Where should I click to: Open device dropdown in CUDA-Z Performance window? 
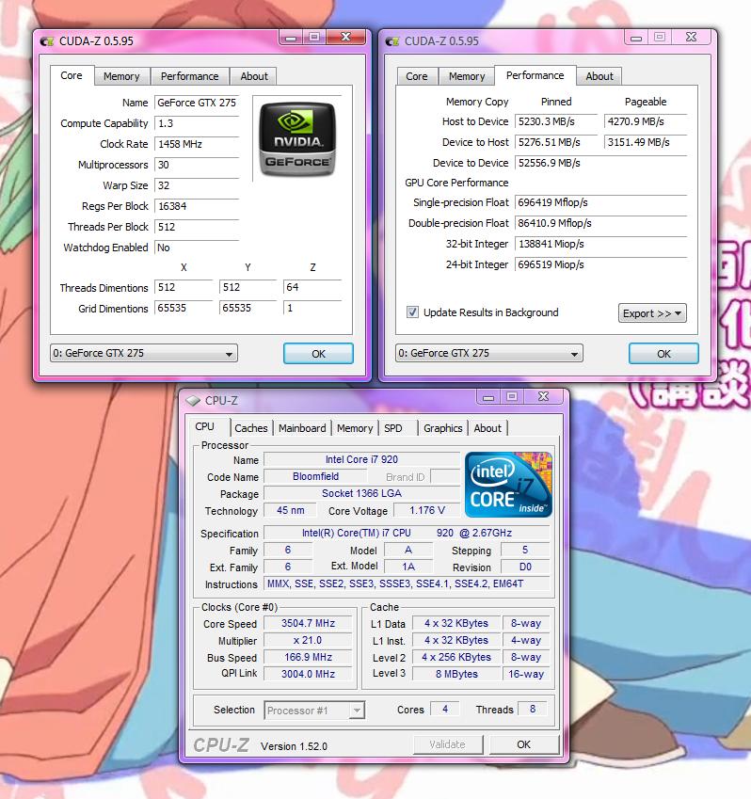(488, 354)
